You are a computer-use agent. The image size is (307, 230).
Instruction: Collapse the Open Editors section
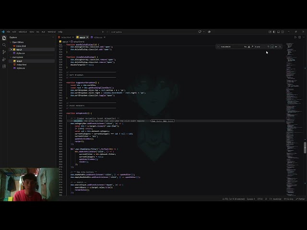coord(17,42)
